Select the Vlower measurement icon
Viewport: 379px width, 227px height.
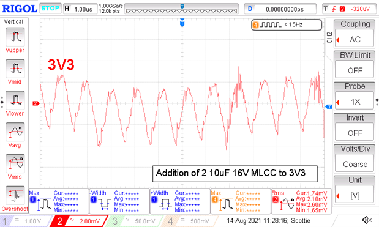tap(15, 100)
